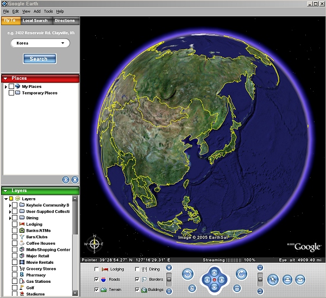Viewport: 326px width, 298px height.
Task: Expand the My Places tree node
Action: (6, 87)
